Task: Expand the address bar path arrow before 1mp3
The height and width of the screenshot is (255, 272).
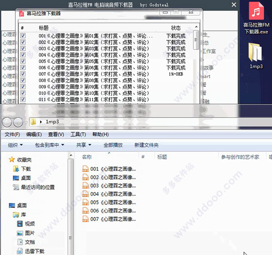Action: point(41,122)
